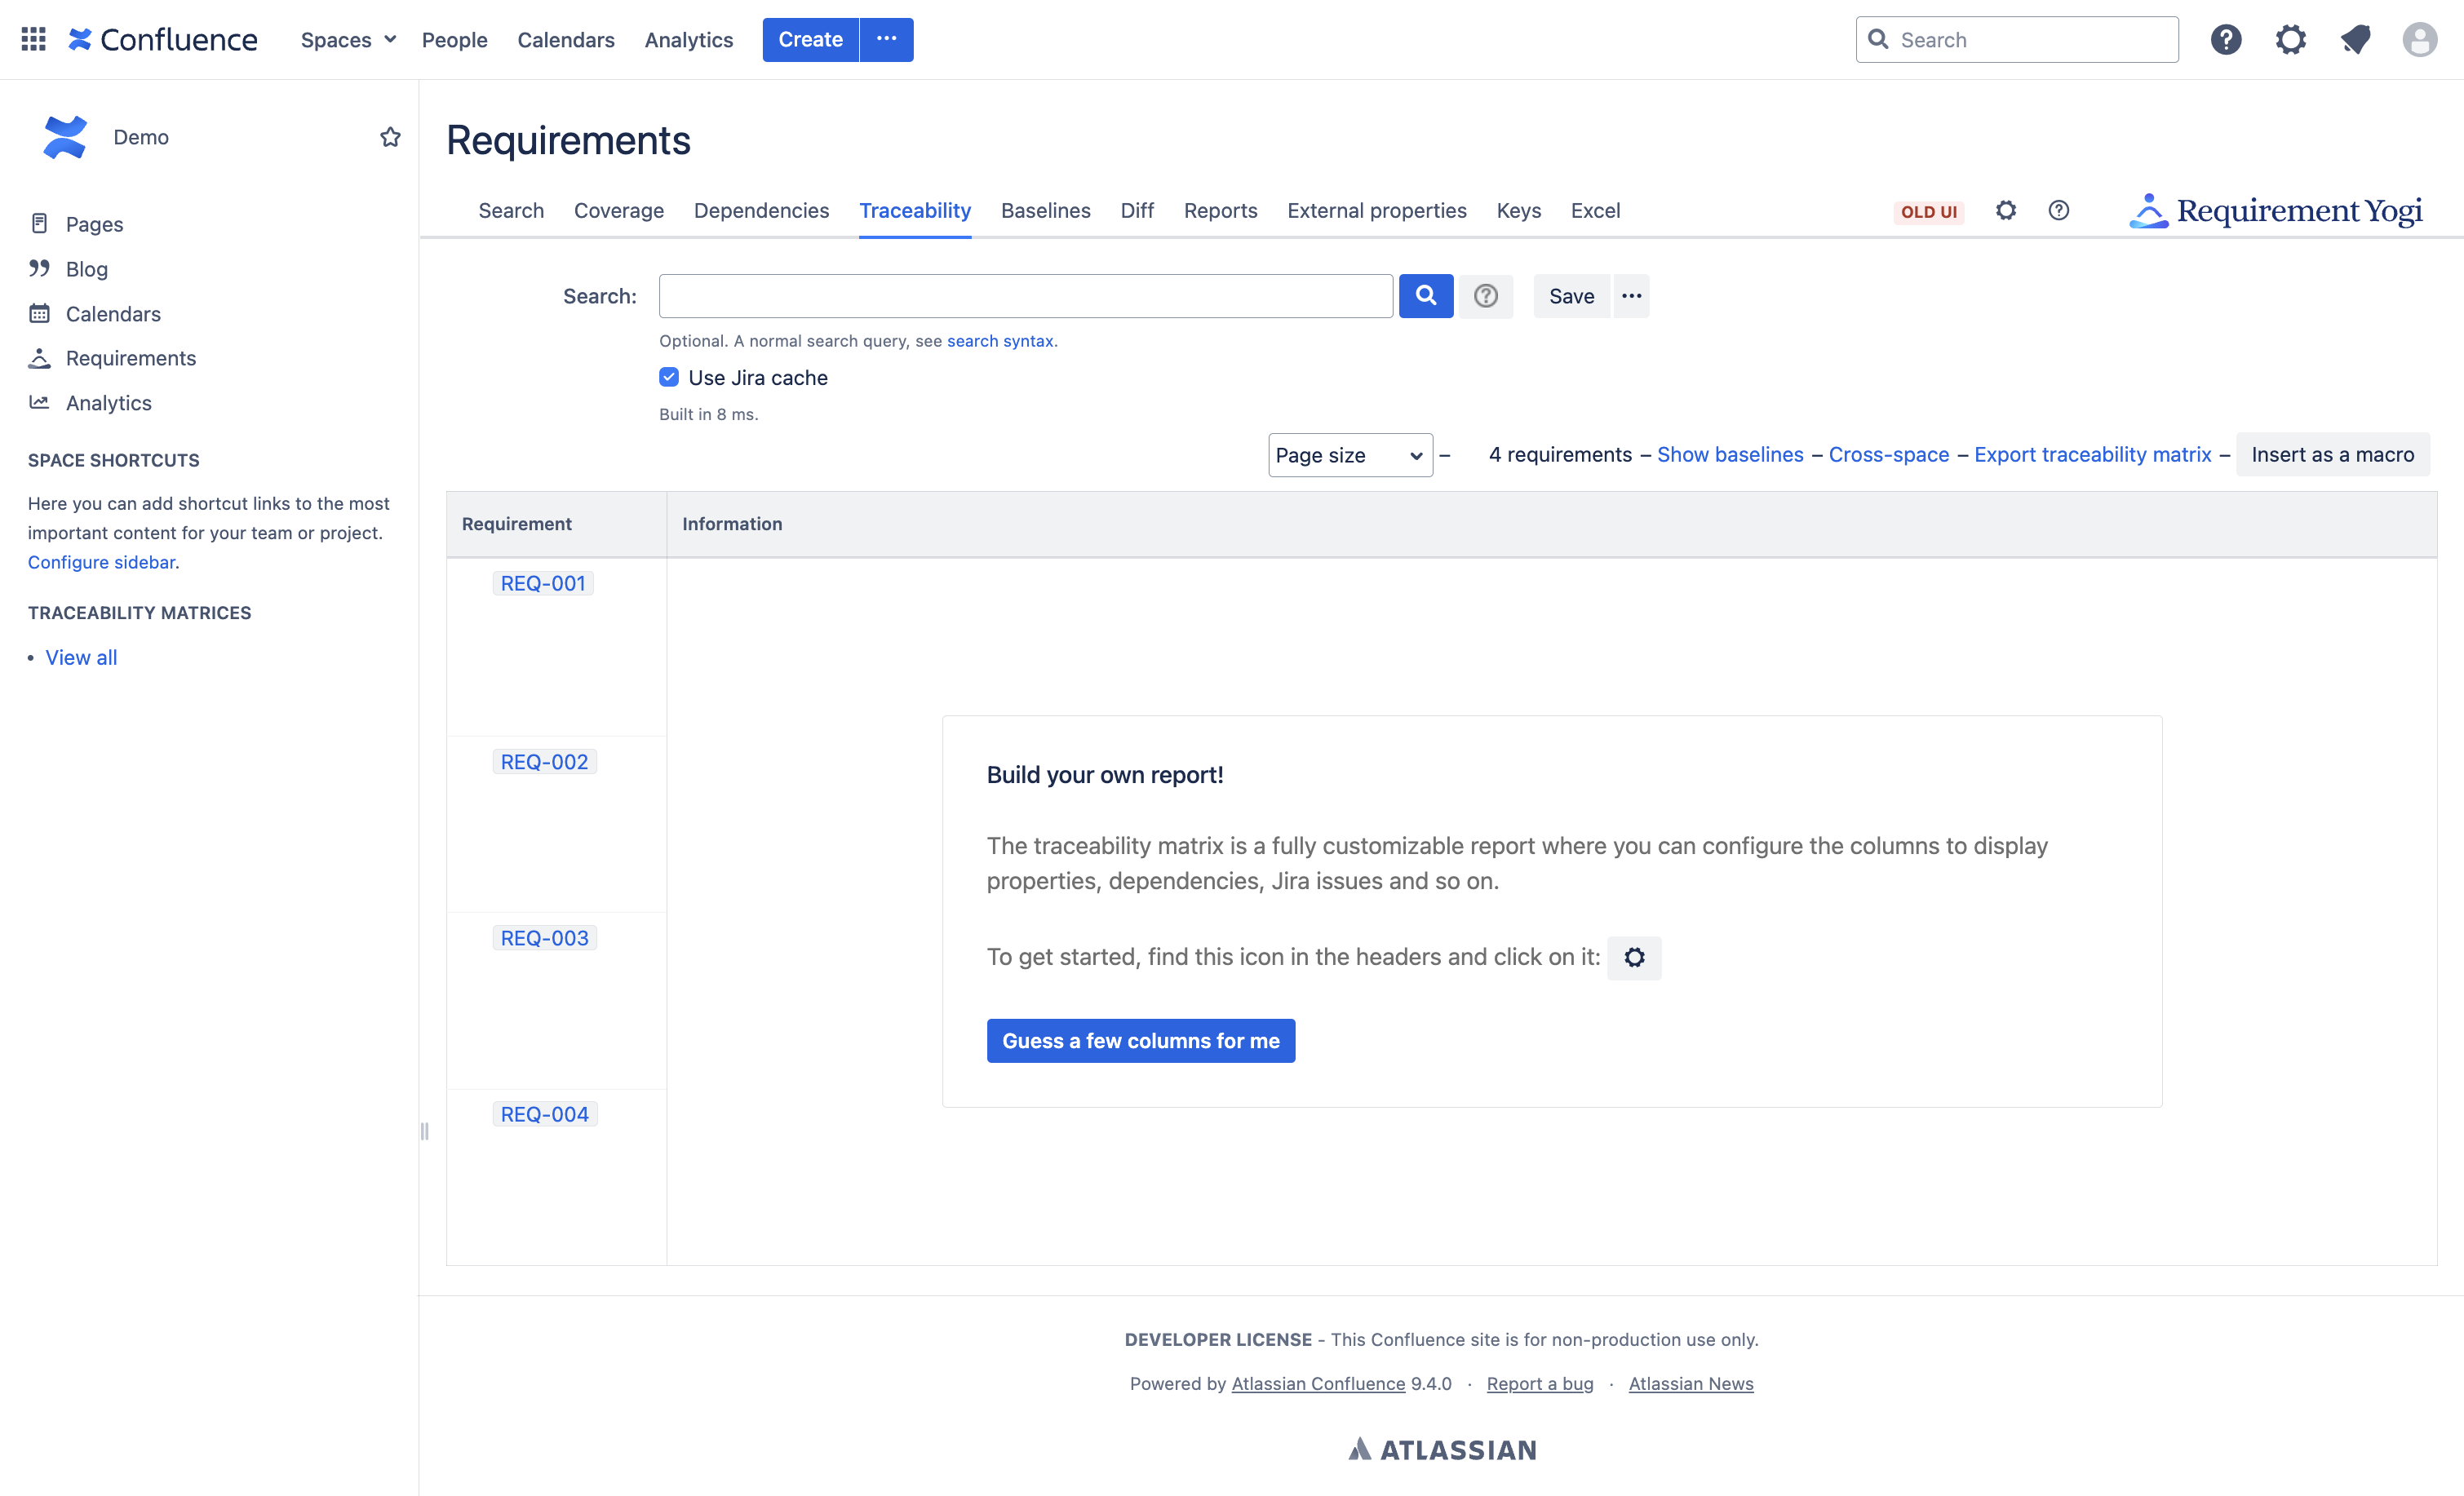
Task: Click the search help question icon
Action: (x=1485, y=296)
